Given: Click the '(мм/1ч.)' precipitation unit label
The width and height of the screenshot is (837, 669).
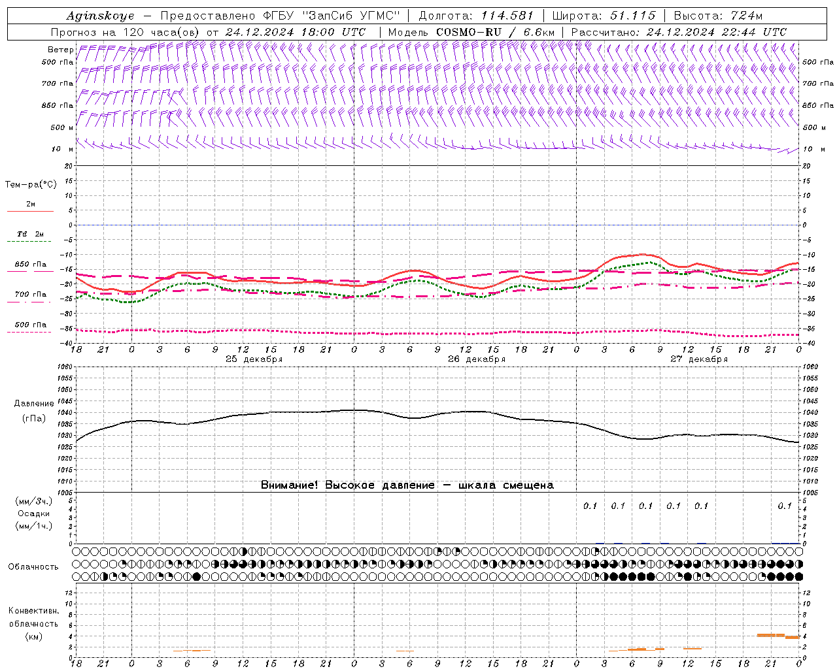Looking at the screenshot, I should [33, 526].
